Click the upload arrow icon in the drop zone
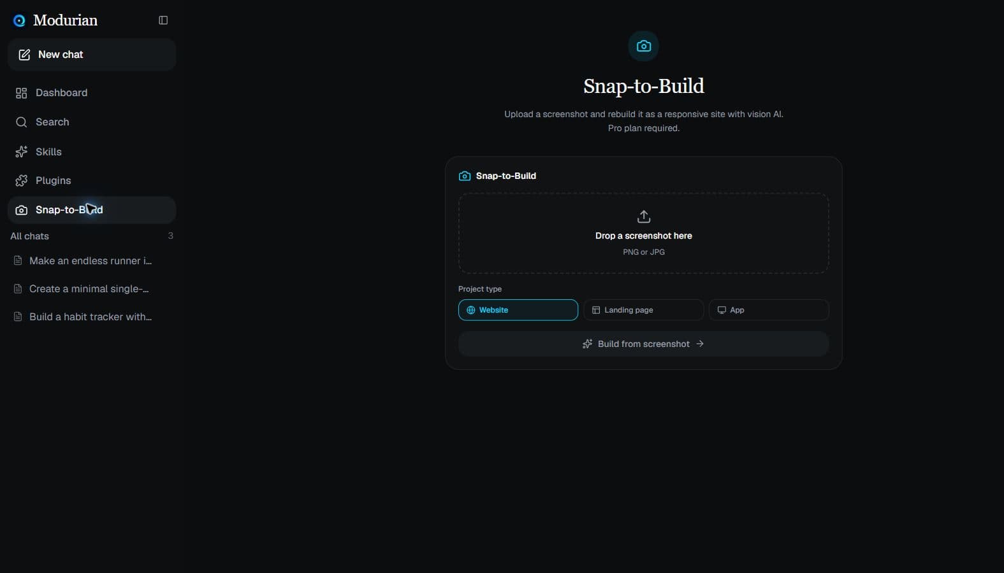The height and width of the screenshot is (573, 1004). [x=644, y=216]
